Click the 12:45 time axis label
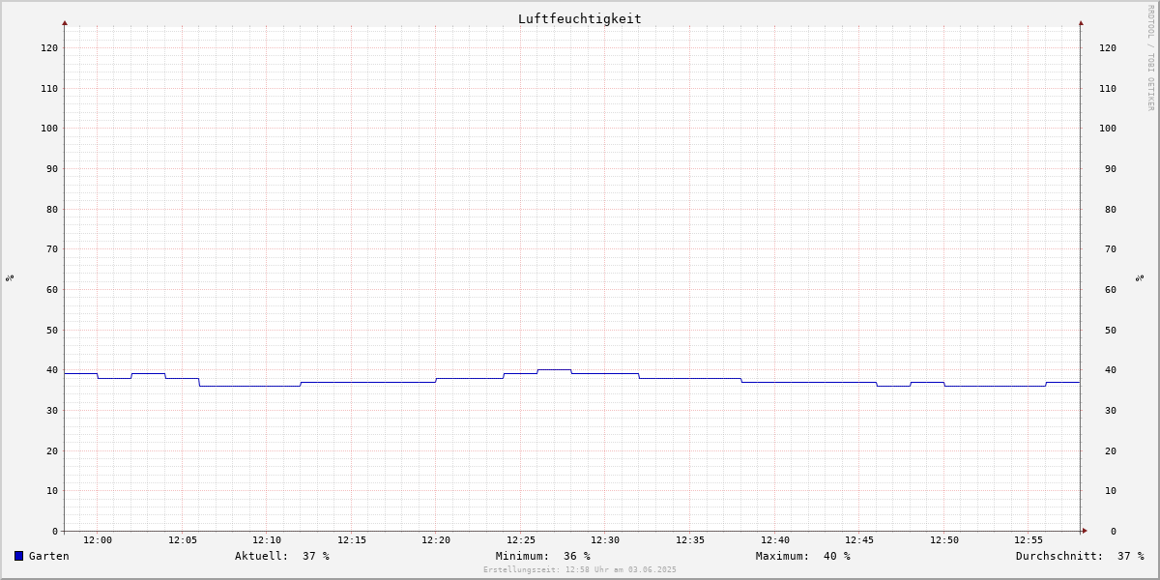The image size is (1160, 580). [859, 539]
